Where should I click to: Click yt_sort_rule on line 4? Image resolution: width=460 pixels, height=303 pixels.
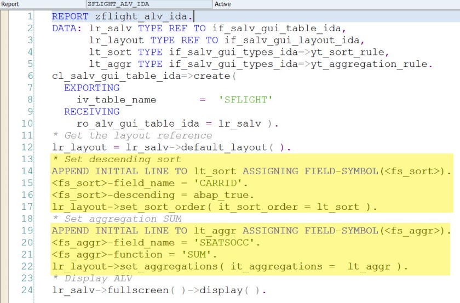point(348,52)
